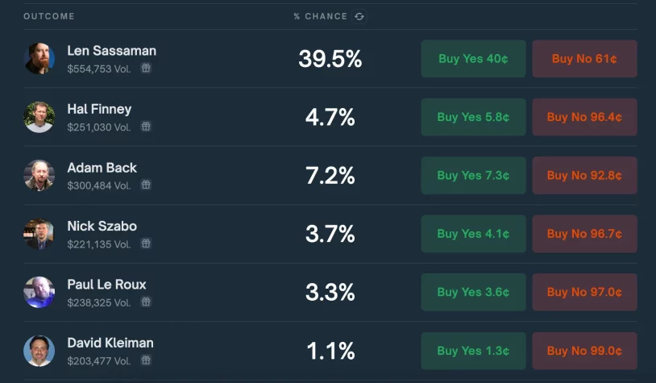Open the Paul Le Roux outcome name
This screenshot has width=656, height=383.
106,285
